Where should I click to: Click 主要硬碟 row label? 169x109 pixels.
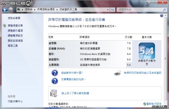click(54, 65)
